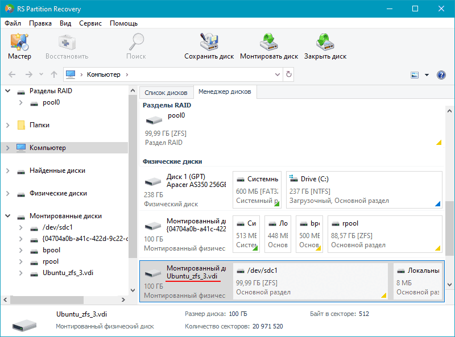455x337 pixels.
Task: Collapse the Монтированные диски tree node
Action: (x=8, y=216)
